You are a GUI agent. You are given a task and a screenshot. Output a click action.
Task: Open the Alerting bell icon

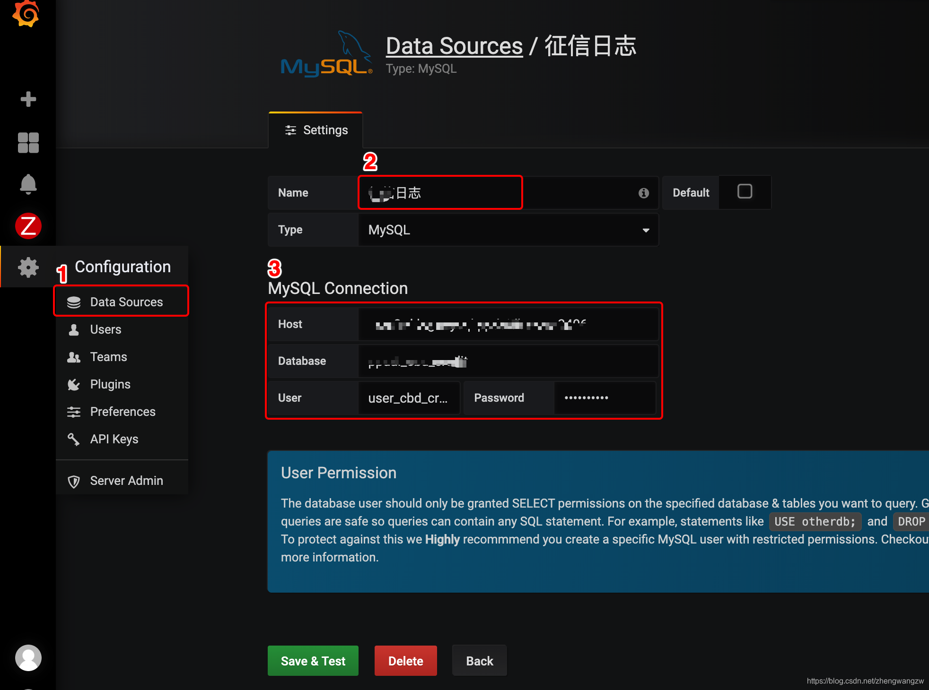pos(28,184)
